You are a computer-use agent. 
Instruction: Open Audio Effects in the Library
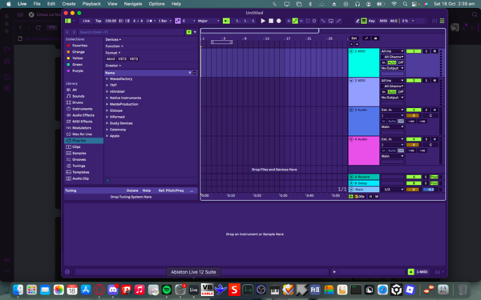tap(83, 115)
